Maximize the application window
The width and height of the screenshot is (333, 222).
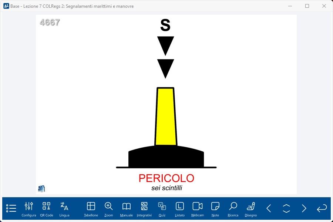tap(307, 6)
